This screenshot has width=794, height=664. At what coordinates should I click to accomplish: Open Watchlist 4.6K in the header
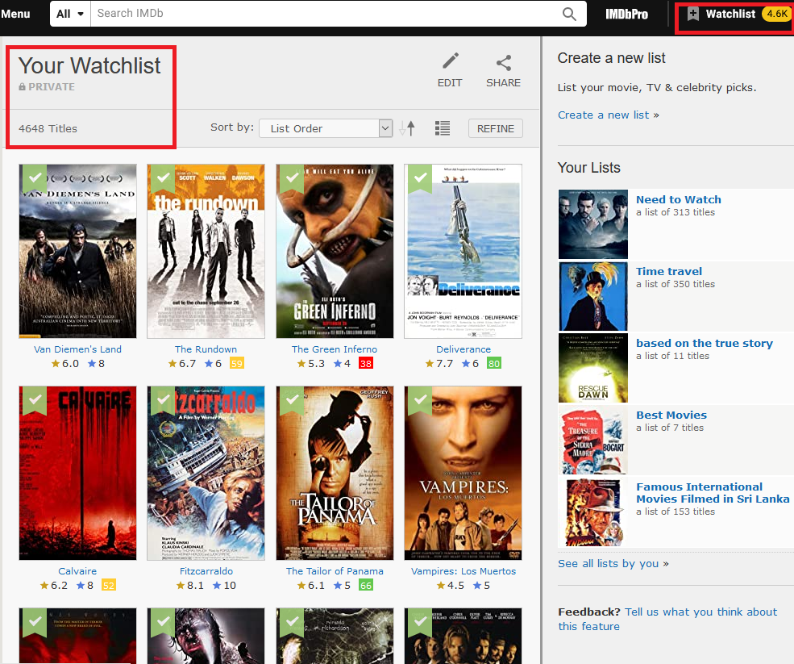click(738, 14)
